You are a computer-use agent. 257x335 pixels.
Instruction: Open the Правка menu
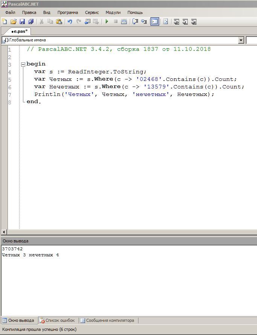coord(29,12)
